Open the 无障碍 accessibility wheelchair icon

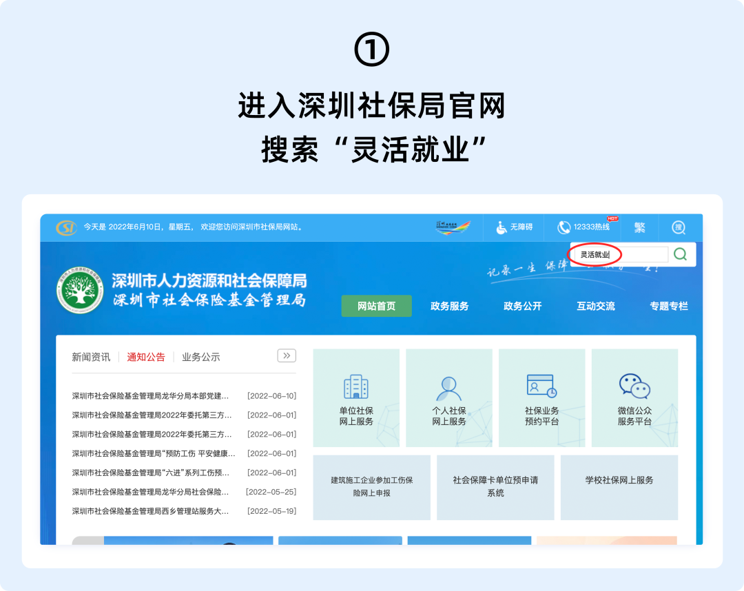point(501,228)
